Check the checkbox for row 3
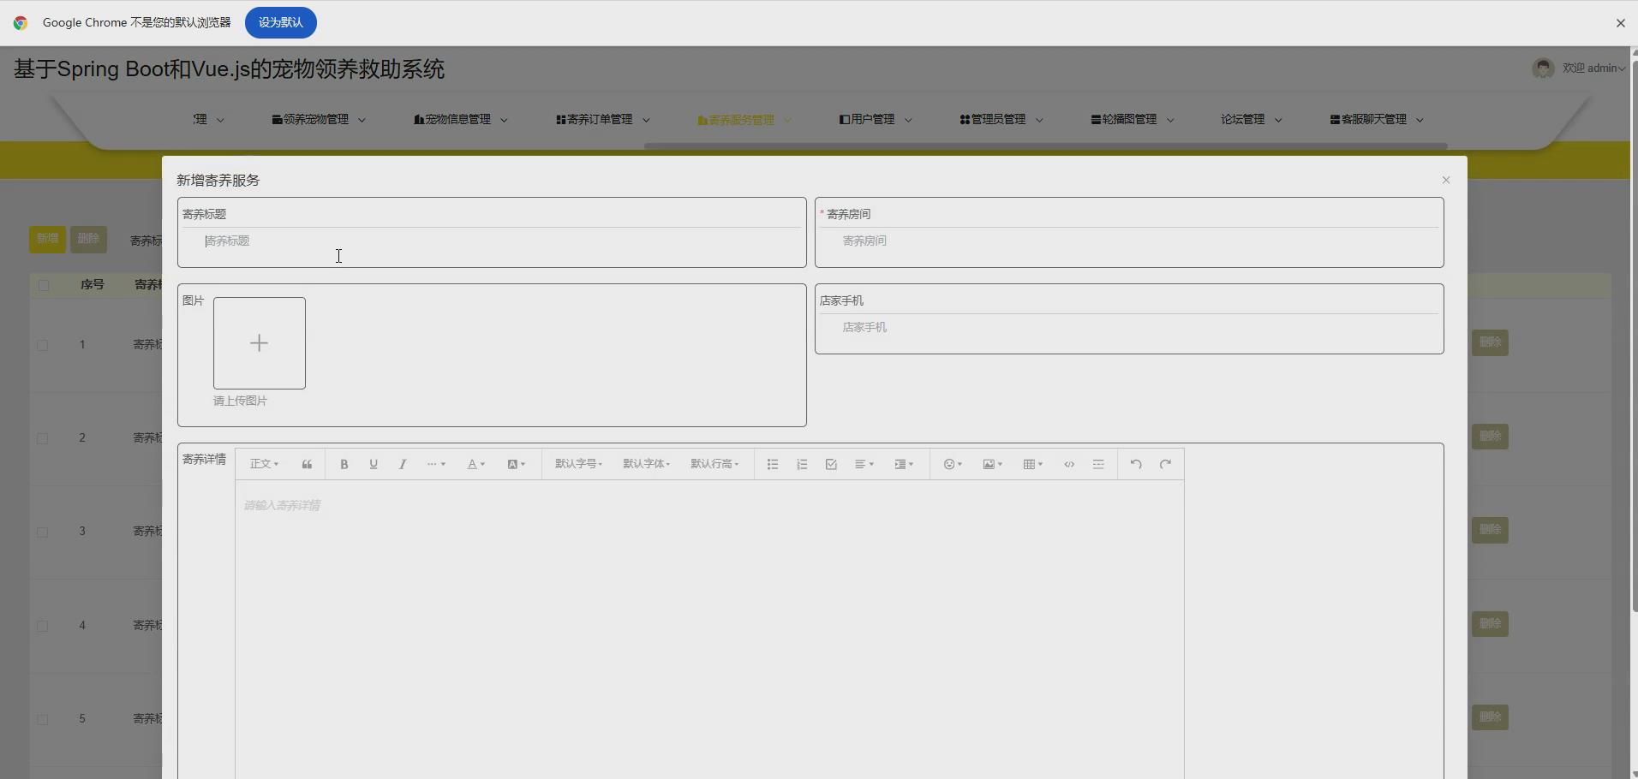 pyautogui.click(x=42, y=532)
